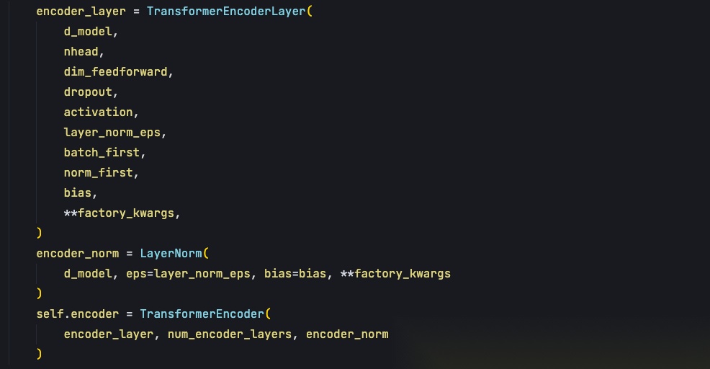Click the dim_feedforward argument
This screenshot has height=369, width=710.
coord(115,72)
